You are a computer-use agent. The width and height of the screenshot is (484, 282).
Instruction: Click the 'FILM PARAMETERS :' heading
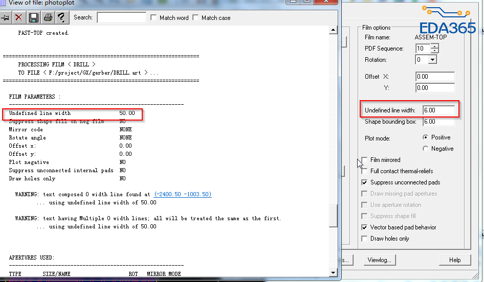(35, 97)
